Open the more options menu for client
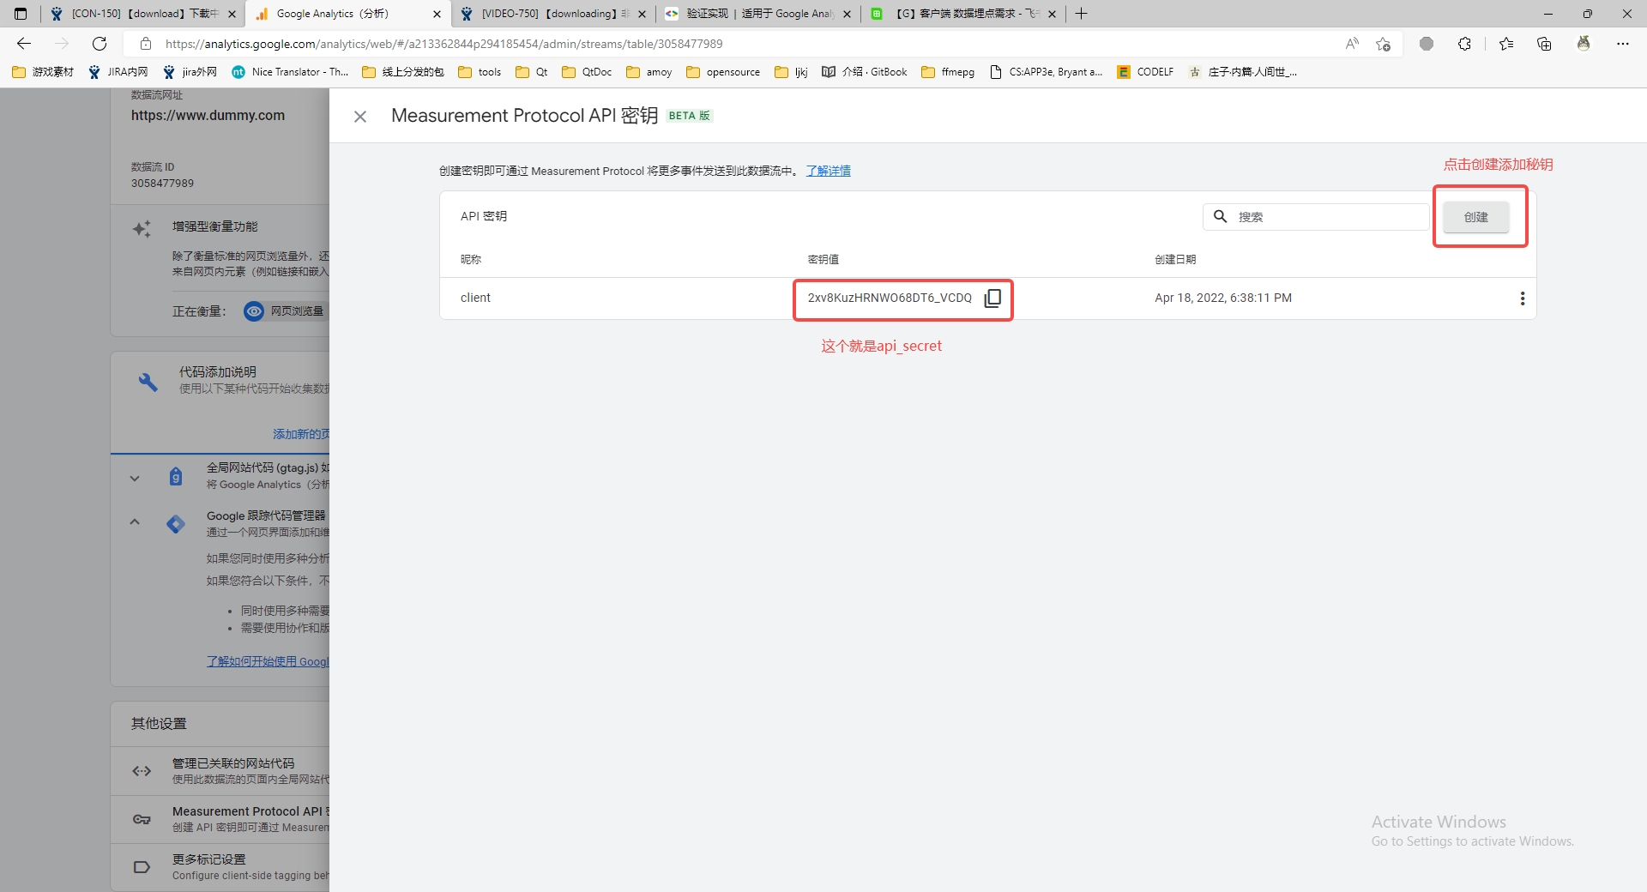 pos(1523,298)
